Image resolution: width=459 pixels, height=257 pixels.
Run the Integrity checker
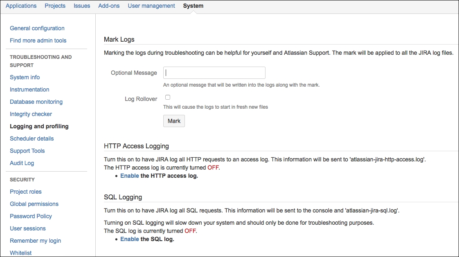point(31,114)
